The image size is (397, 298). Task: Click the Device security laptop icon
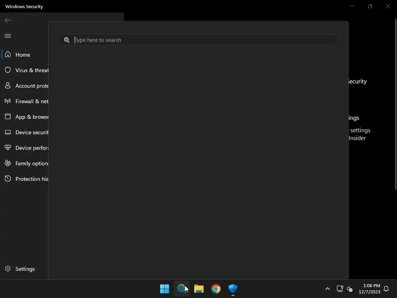(8, 132)
